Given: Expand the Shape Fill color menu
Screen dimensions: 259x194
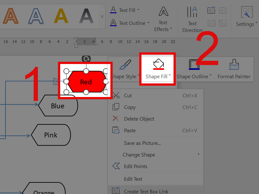Looking at the screenshot, I should pyautogui.click(x=170, y=76).
